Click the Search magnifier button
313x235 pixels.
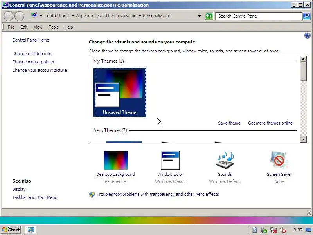click(x=306, y=16)
